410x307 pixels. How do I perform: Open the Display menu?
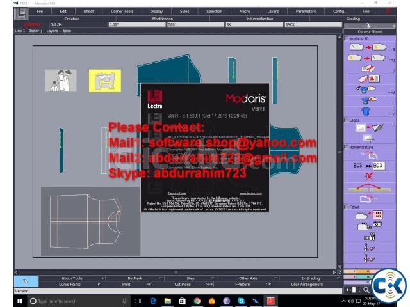coord(156,12)
